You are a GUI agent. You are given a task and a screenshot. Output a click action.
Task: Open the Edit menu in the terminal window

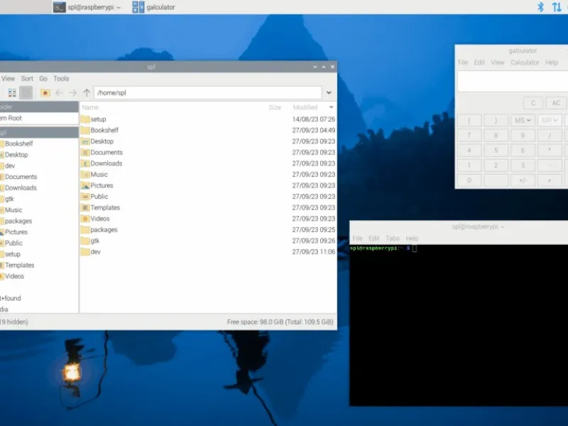pyautogui.click(x=374, y=239)
